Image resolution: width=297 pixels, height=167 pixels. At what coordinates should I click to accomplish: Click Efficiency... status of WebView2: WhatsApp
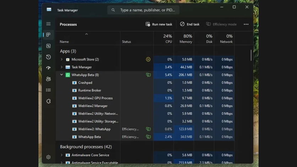(x=130, y=129)
